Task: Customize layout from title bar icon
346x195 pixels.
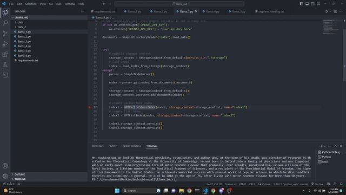Action: click(x=318, y=4)
